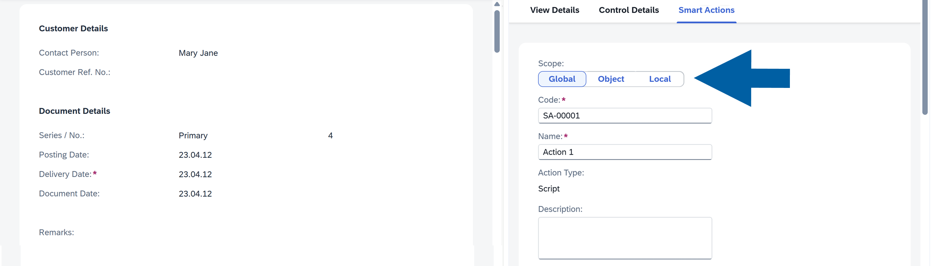This screenshot has height=266, width=935.
Task: Click the document number 4 next to Primary
Action: click(330, 135)
